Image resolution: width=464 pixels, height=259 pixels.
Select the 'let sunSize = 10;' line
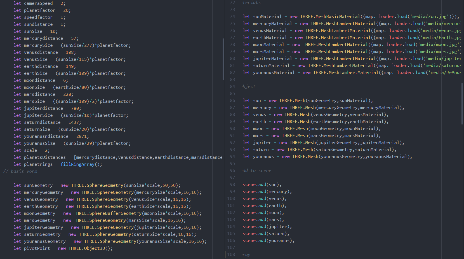[x=36, y=31]
